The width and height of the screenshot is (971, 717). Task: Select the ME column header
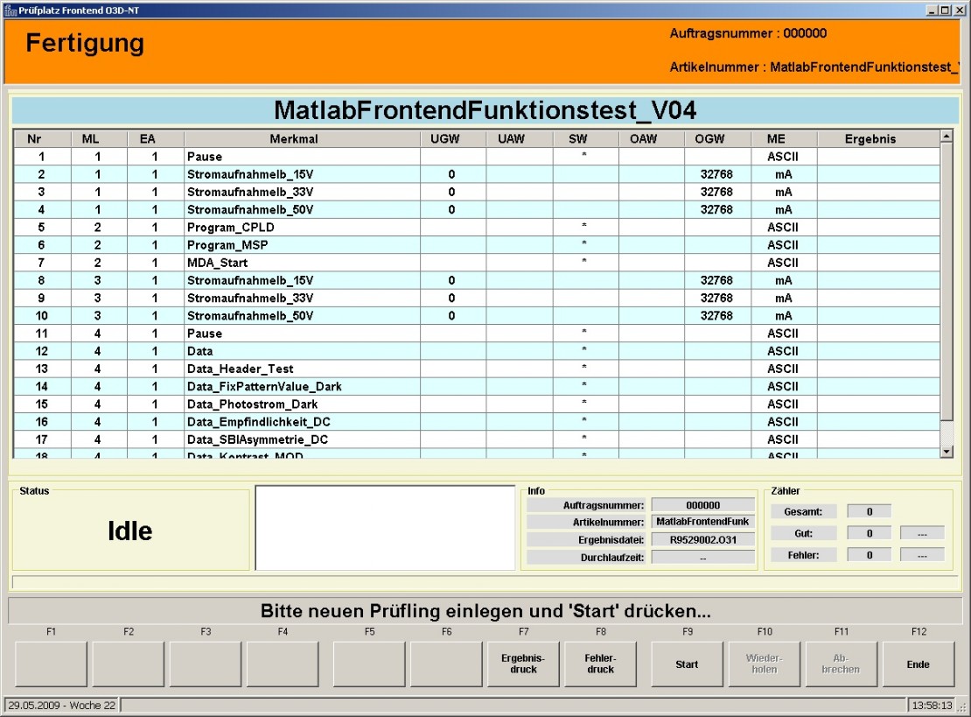coord(784,139)
